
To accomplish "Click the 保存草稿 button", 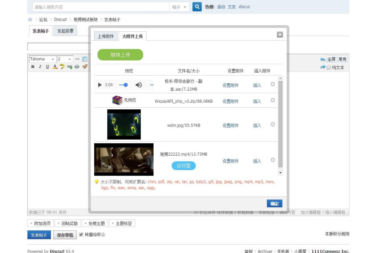I will tap(65, 235).
